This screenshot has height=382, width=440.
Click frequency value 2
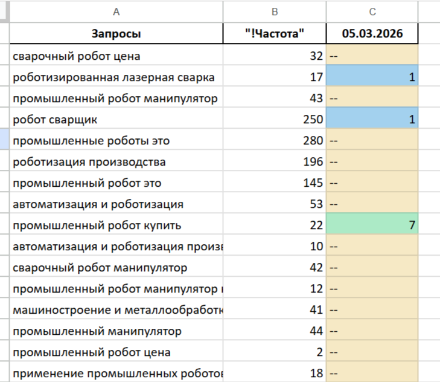[320, 352]
